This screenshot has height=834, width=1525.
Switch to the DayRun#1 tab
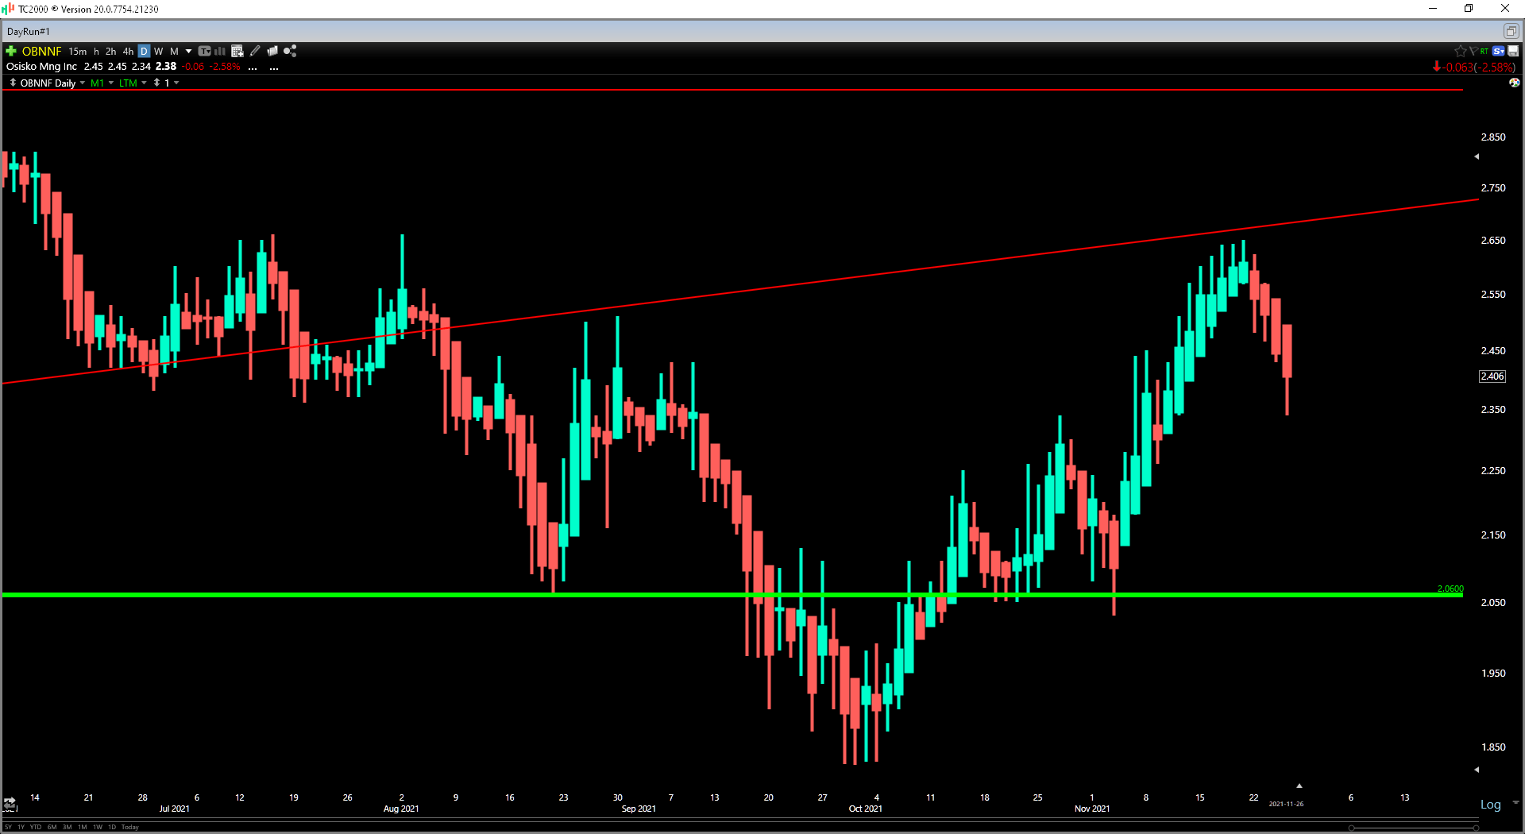point(29,31)
